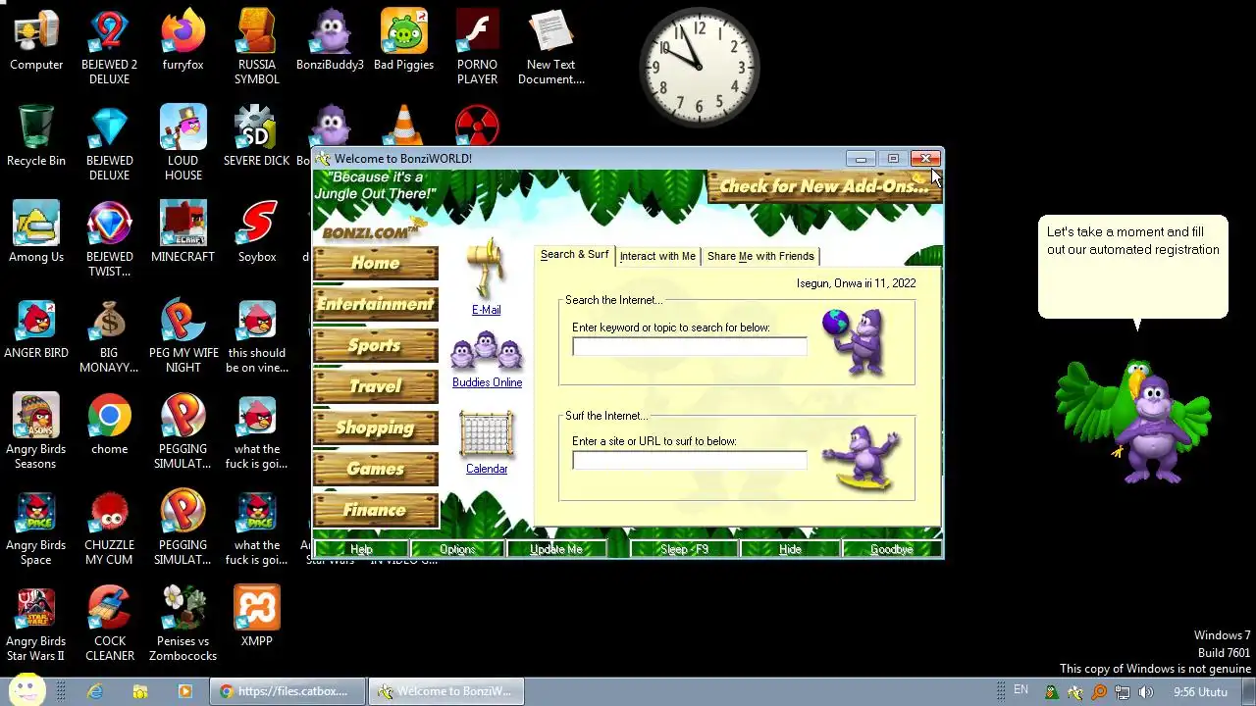Launch BEJEWED 2 DELUXE shortcut
This screenshot has height=706, width=1256.
click(109, 47)
